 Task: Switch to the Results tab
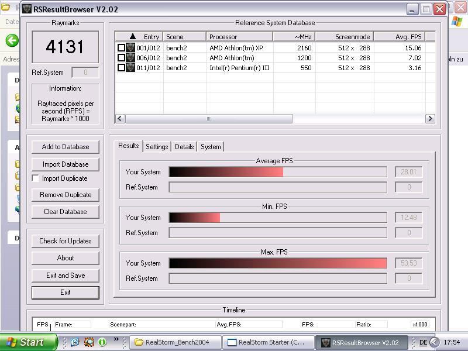[x=129, y=146]
